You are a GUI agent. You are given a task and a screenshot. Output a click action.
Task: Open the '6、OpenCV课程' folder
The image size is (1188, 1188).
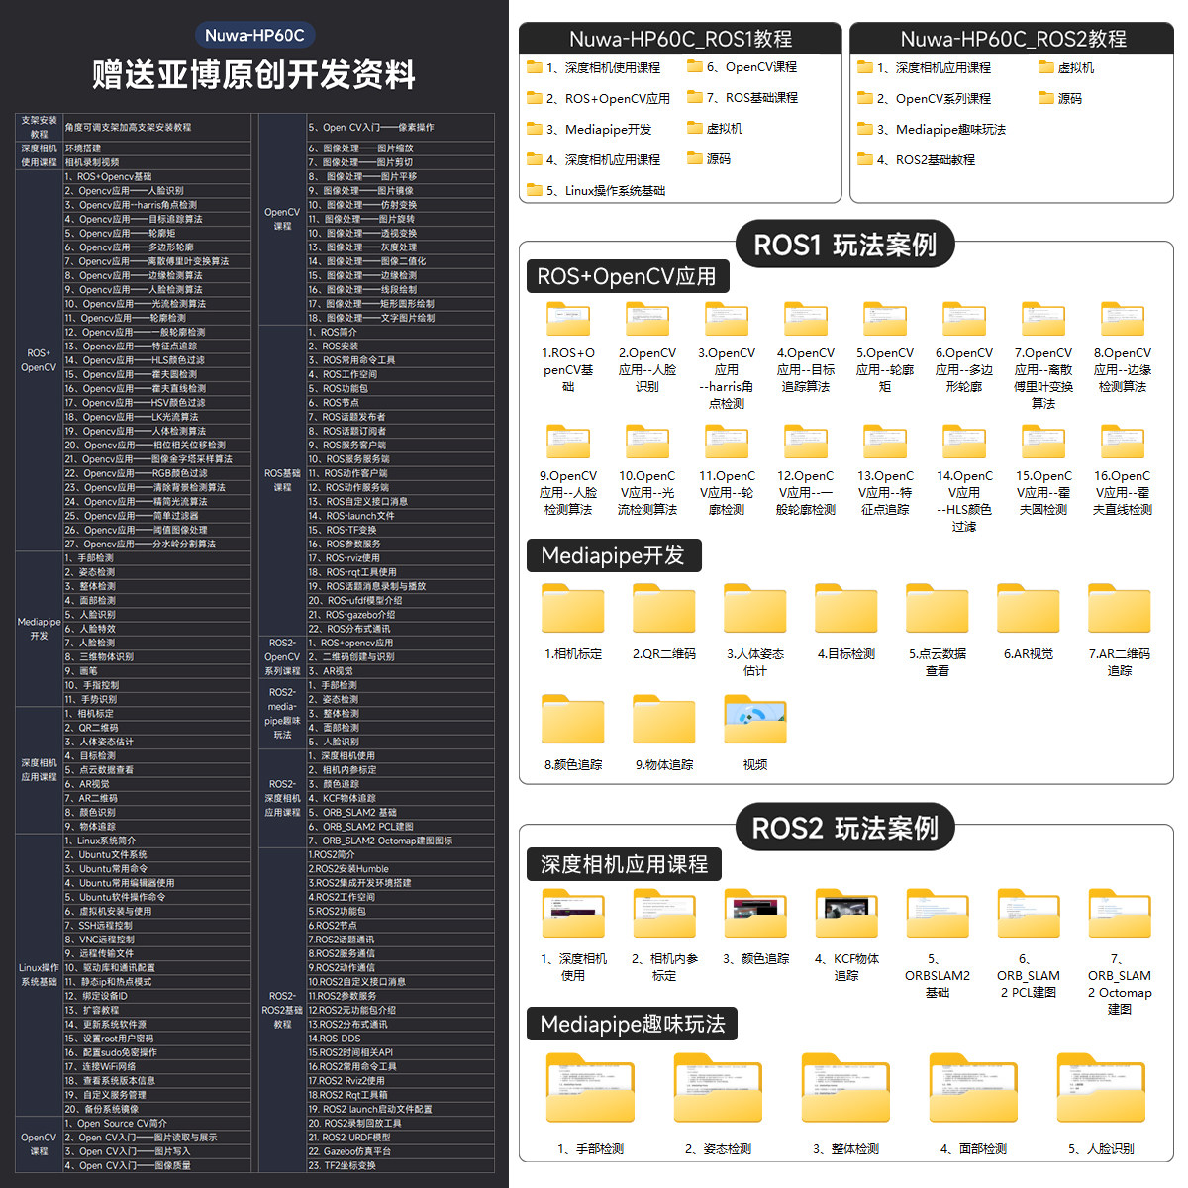coord(742,67)
